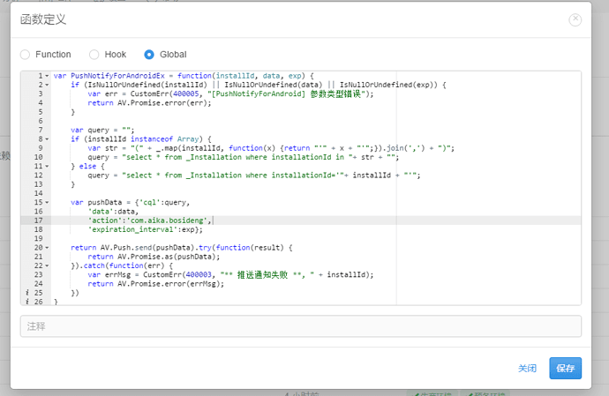Click 'var pushData' on line 15
The width and height of the screenshot is (609, 396).
(x=96, y=202)
